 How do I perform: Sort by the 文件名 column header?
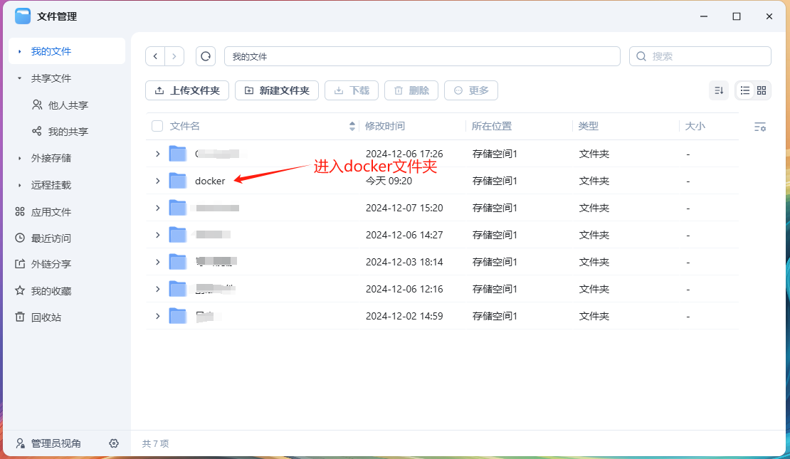click(x=185, y=126)
